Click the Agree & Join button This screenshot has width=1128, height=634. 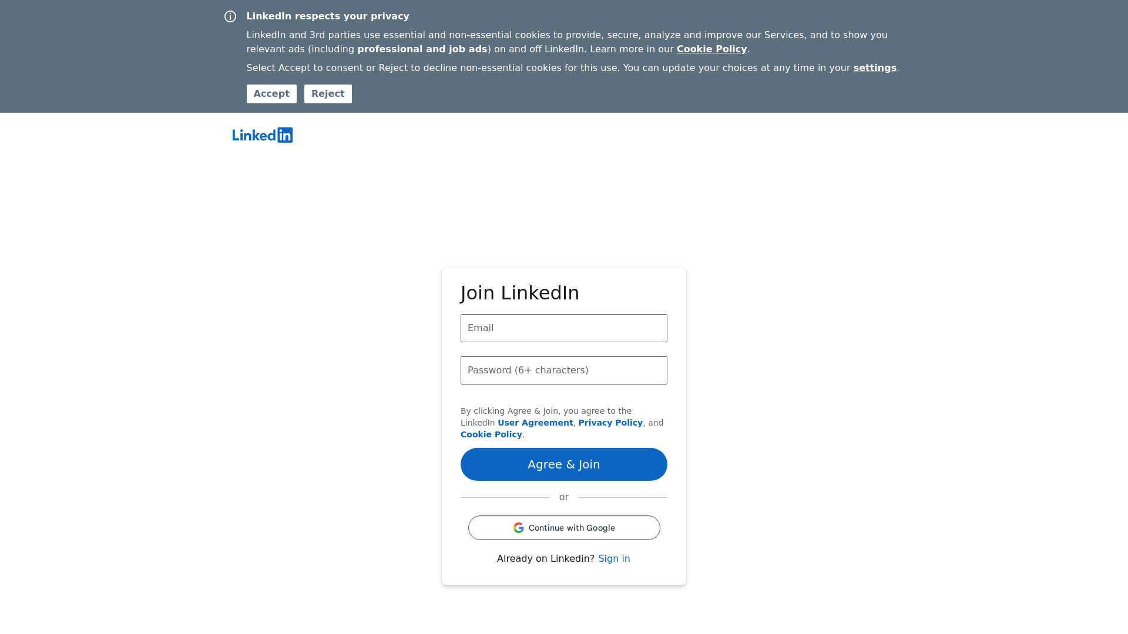point(563,464)
